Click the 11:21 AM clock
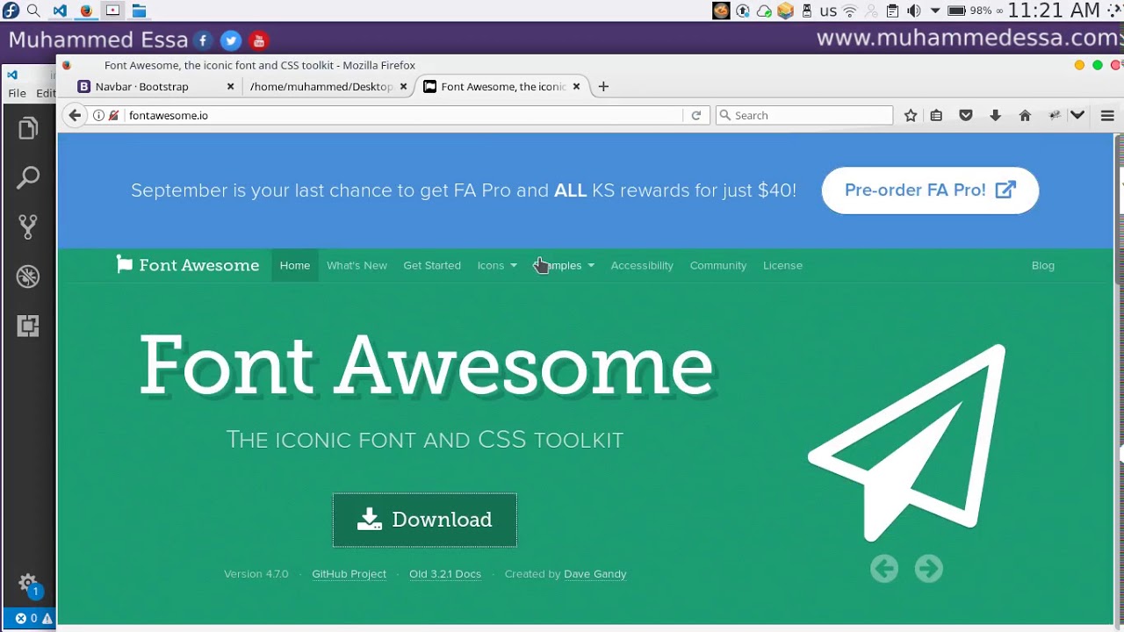This screenshot has height=632, width=1124. click(x=1053, y=11)
